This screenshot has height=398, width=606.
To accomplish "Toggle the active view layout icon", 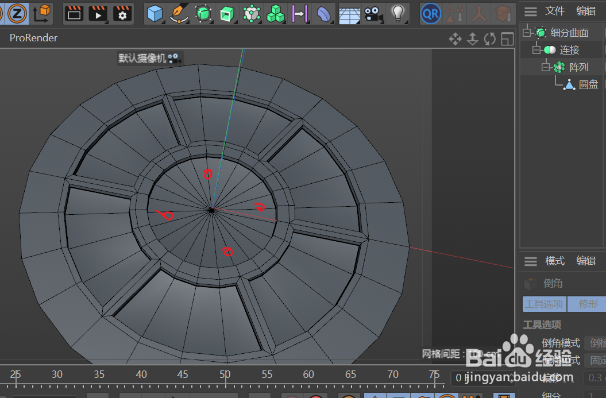I will (507, 38).
